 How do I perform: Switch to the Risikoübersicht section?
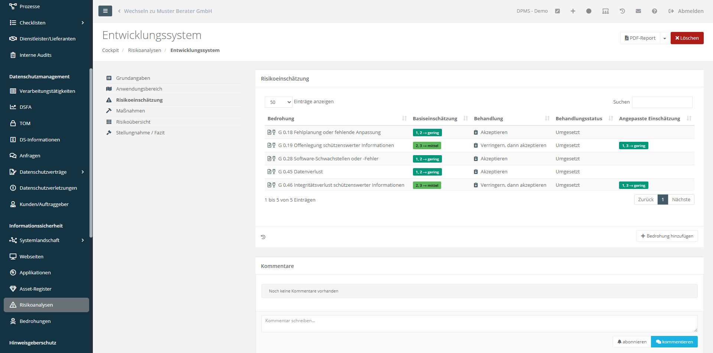pyautogui.click(x=133, y=122)
